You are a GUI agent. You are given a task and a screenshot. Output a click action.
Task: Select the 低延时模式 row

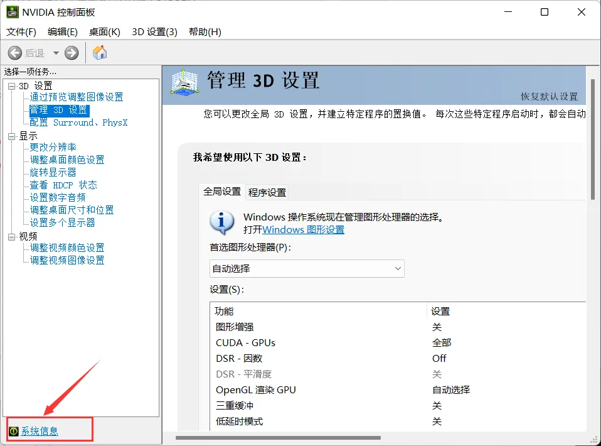[398, 422]
